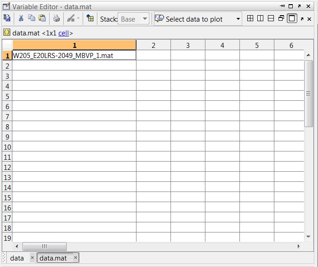The height and width of the screenshot is (267, 318).
Task: Click the horizontal scrollbar right arrow
Action: [299, 246]
